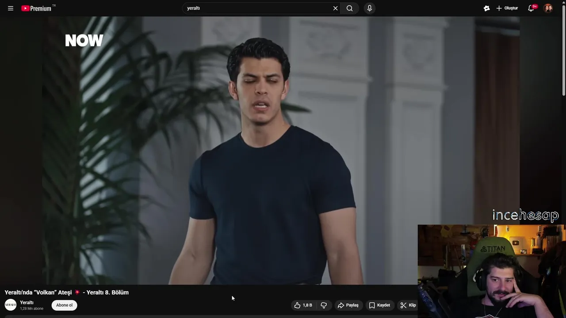This screenshot has width=566, height=318.
Task: Open the icon left of Oluştur
Action: 487,8
